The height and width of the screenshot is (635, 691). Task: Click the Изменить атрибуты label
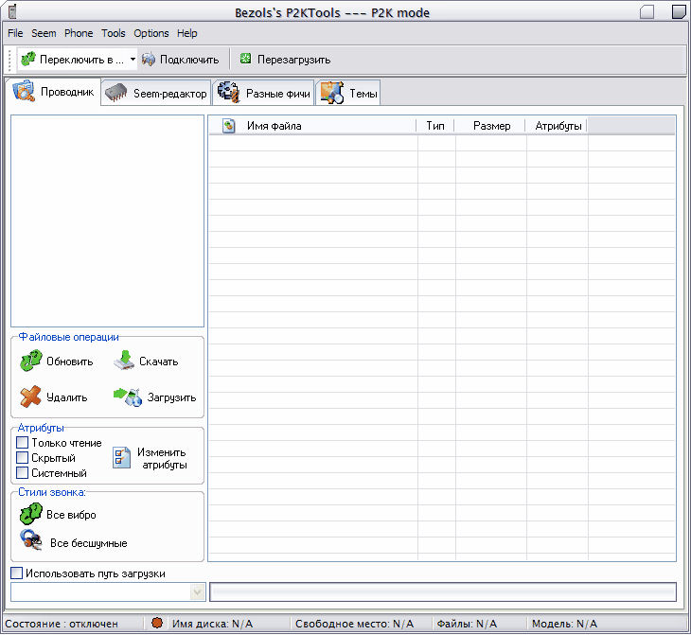[162, 458]
